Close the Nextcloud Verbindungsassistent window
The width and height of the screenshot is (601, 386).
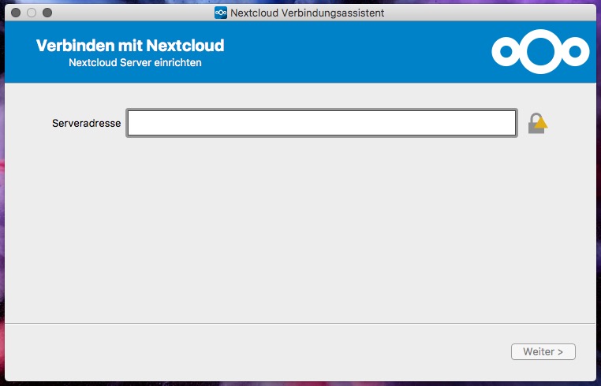(x=16, y=13)
